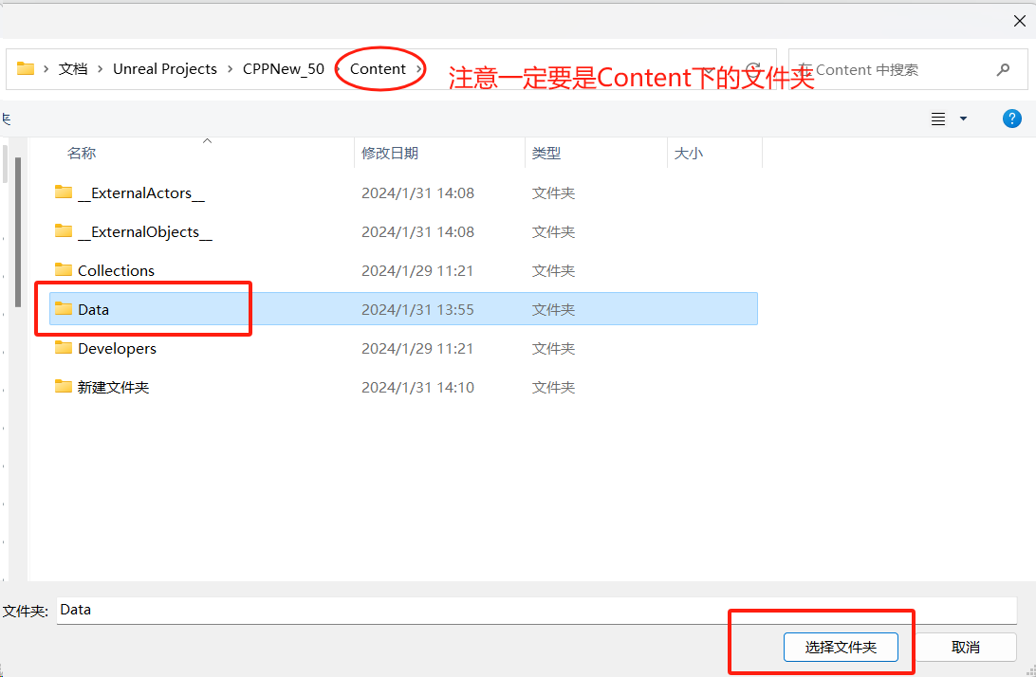Click the 新建文件夹 folder icon
1036x677 pixels.
[64, 387]
